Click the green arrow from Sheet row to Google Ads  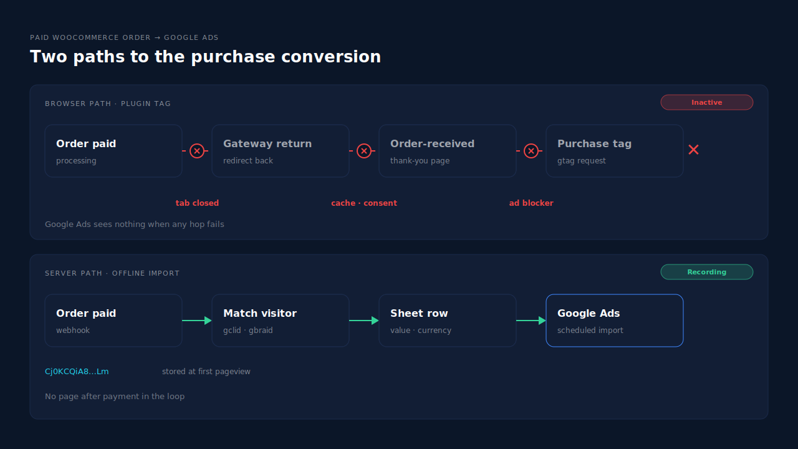coord(531,321)
